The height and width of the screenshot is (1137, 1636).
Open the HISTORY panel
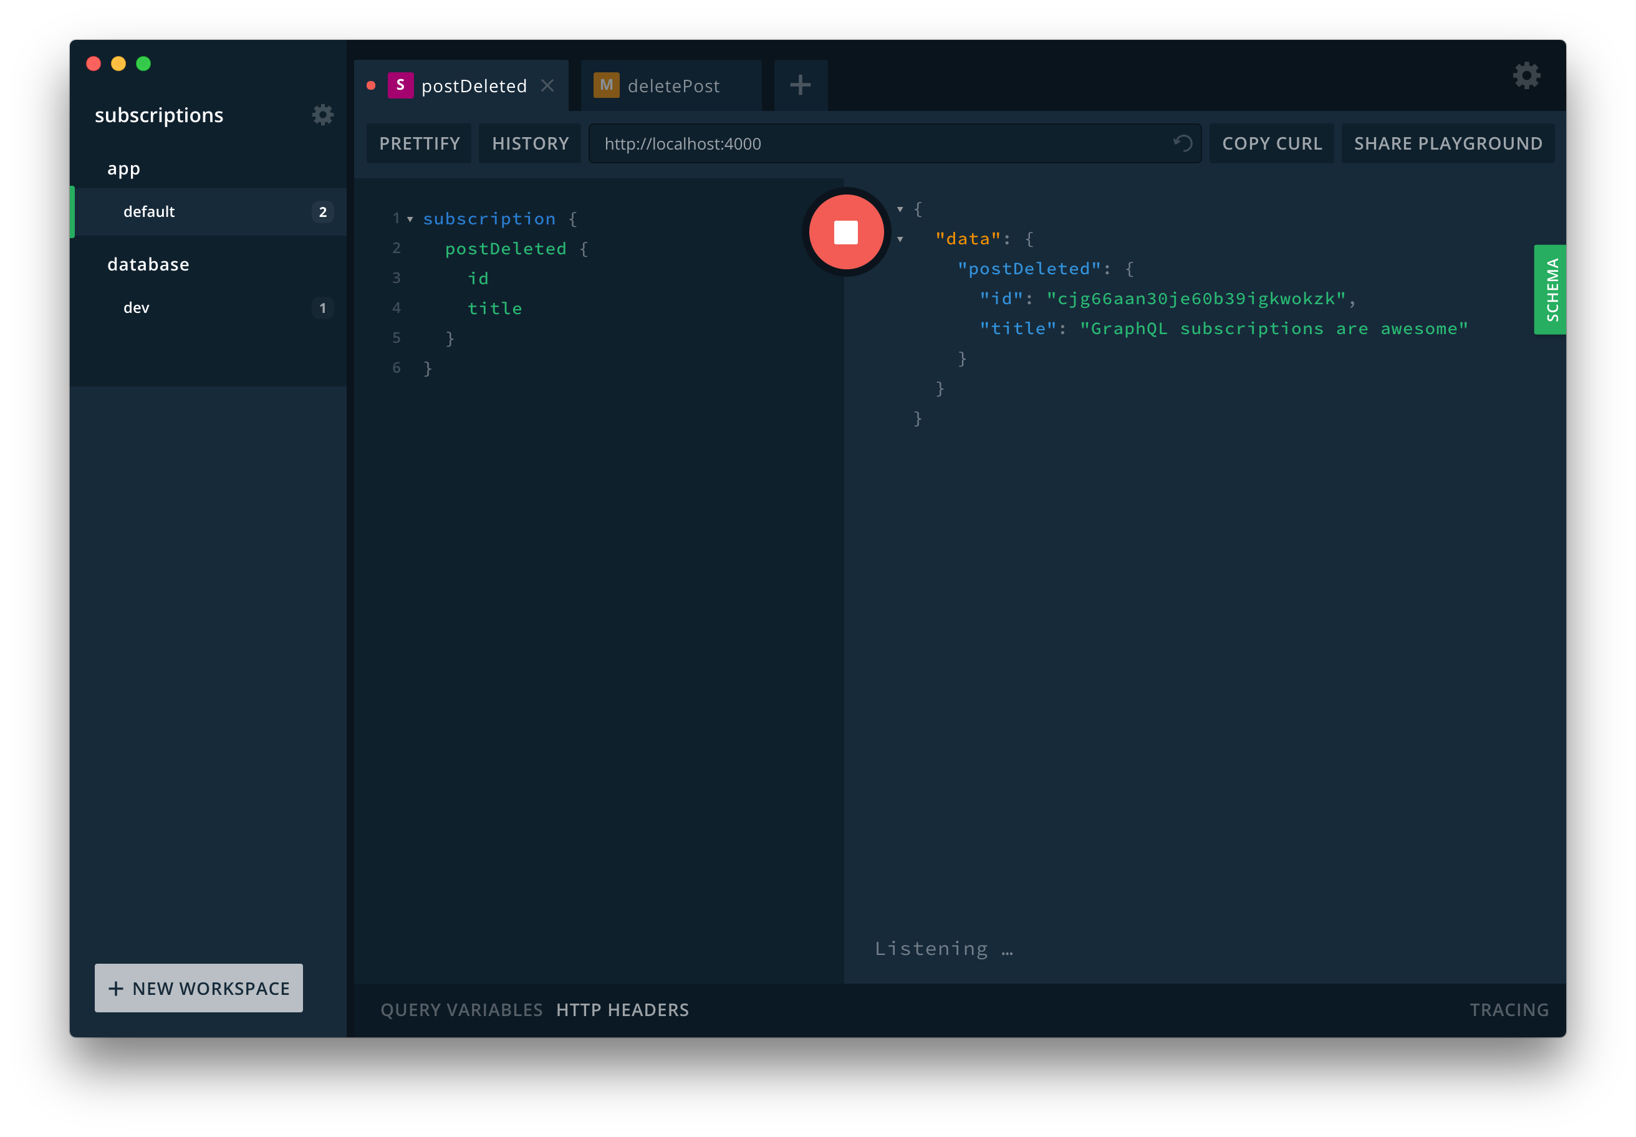tap(530, 144)
